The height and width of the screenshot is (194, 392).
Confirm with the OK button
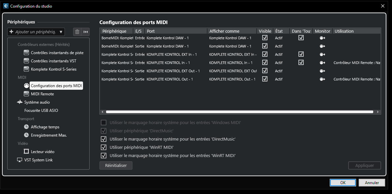pyautogui.click(x=343, y=183)
